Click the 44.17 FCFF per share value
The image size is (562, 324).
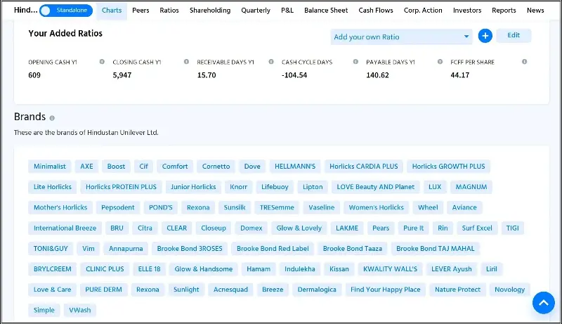(x=460, y=75)
